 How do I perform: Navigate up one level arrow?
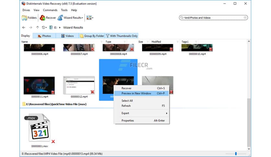tap(37, 28)
